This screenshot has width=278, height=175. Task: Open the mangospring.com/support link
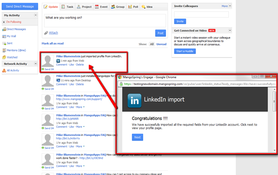tap(79, 99)
